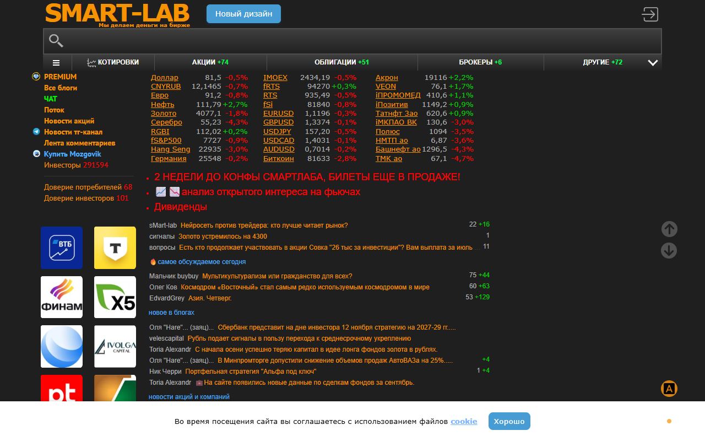Open the Поток sidebar link
The width and height of the screenshot is (705, 441).
point(54,110)
